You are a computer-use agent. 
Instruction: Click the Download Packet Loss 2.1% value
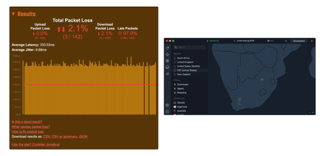(105, 33)
